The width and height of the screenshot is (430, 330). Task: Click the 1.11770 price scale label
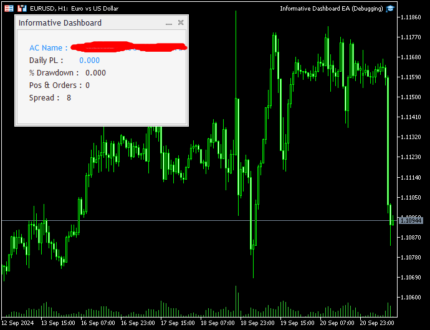click(411, 37)
